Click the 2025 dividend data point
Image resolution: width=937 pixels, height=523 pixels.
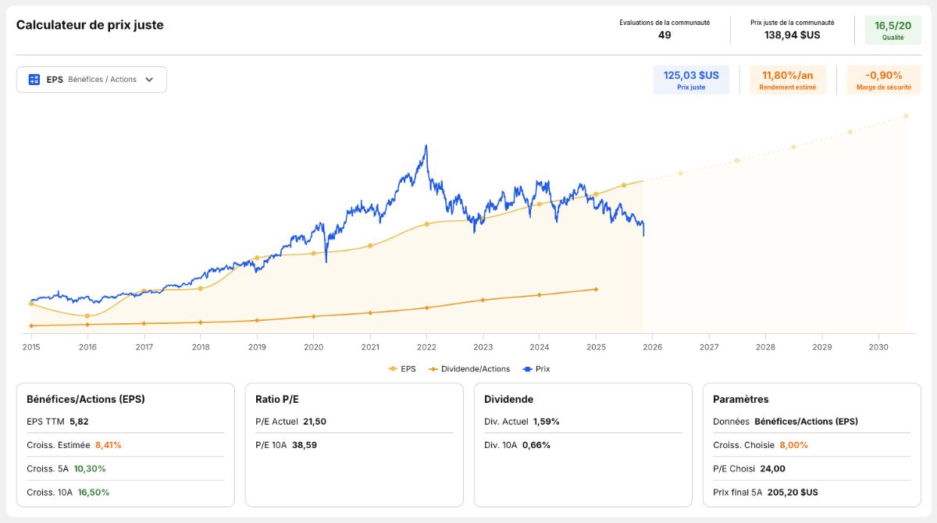tap(596, 289)
